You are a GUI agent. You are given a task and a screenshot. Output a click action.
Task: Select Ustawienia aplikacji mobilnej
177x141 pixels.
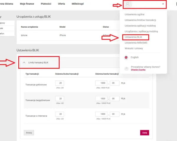pos(140,26)
